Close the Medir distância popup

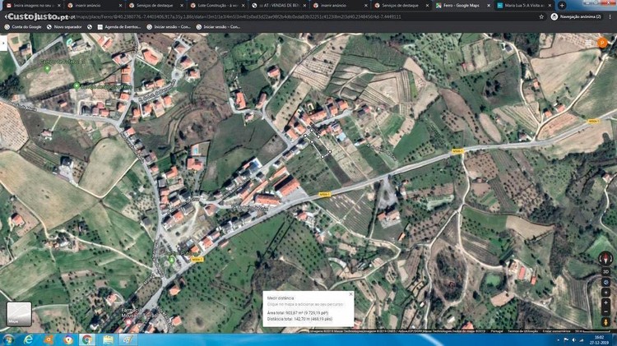[x=350, y=293]
